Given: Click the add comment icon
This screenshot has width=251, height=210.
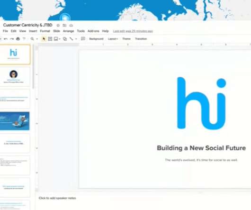Looking at the screenshot, I should 83,38.
